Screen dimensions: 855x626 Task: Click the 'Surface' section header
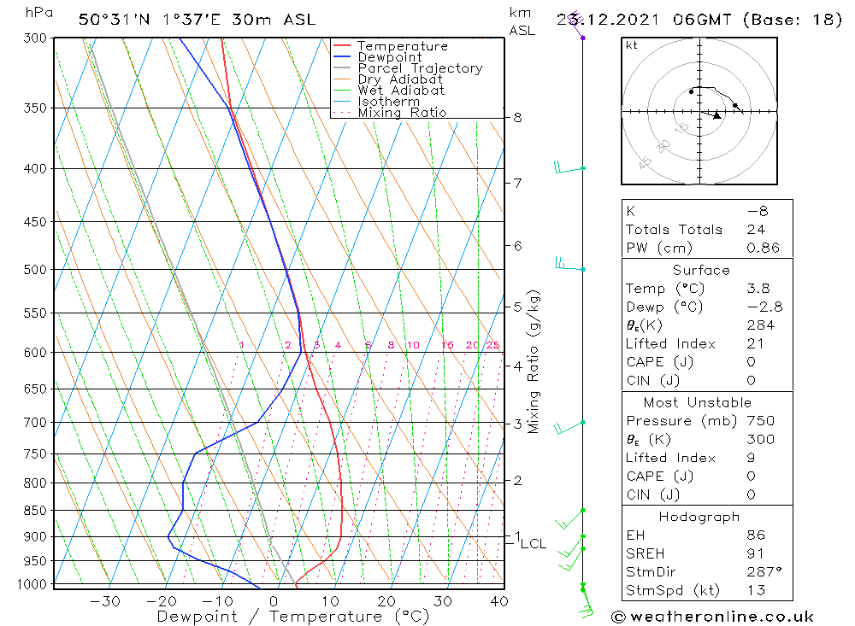coord(701,270)
